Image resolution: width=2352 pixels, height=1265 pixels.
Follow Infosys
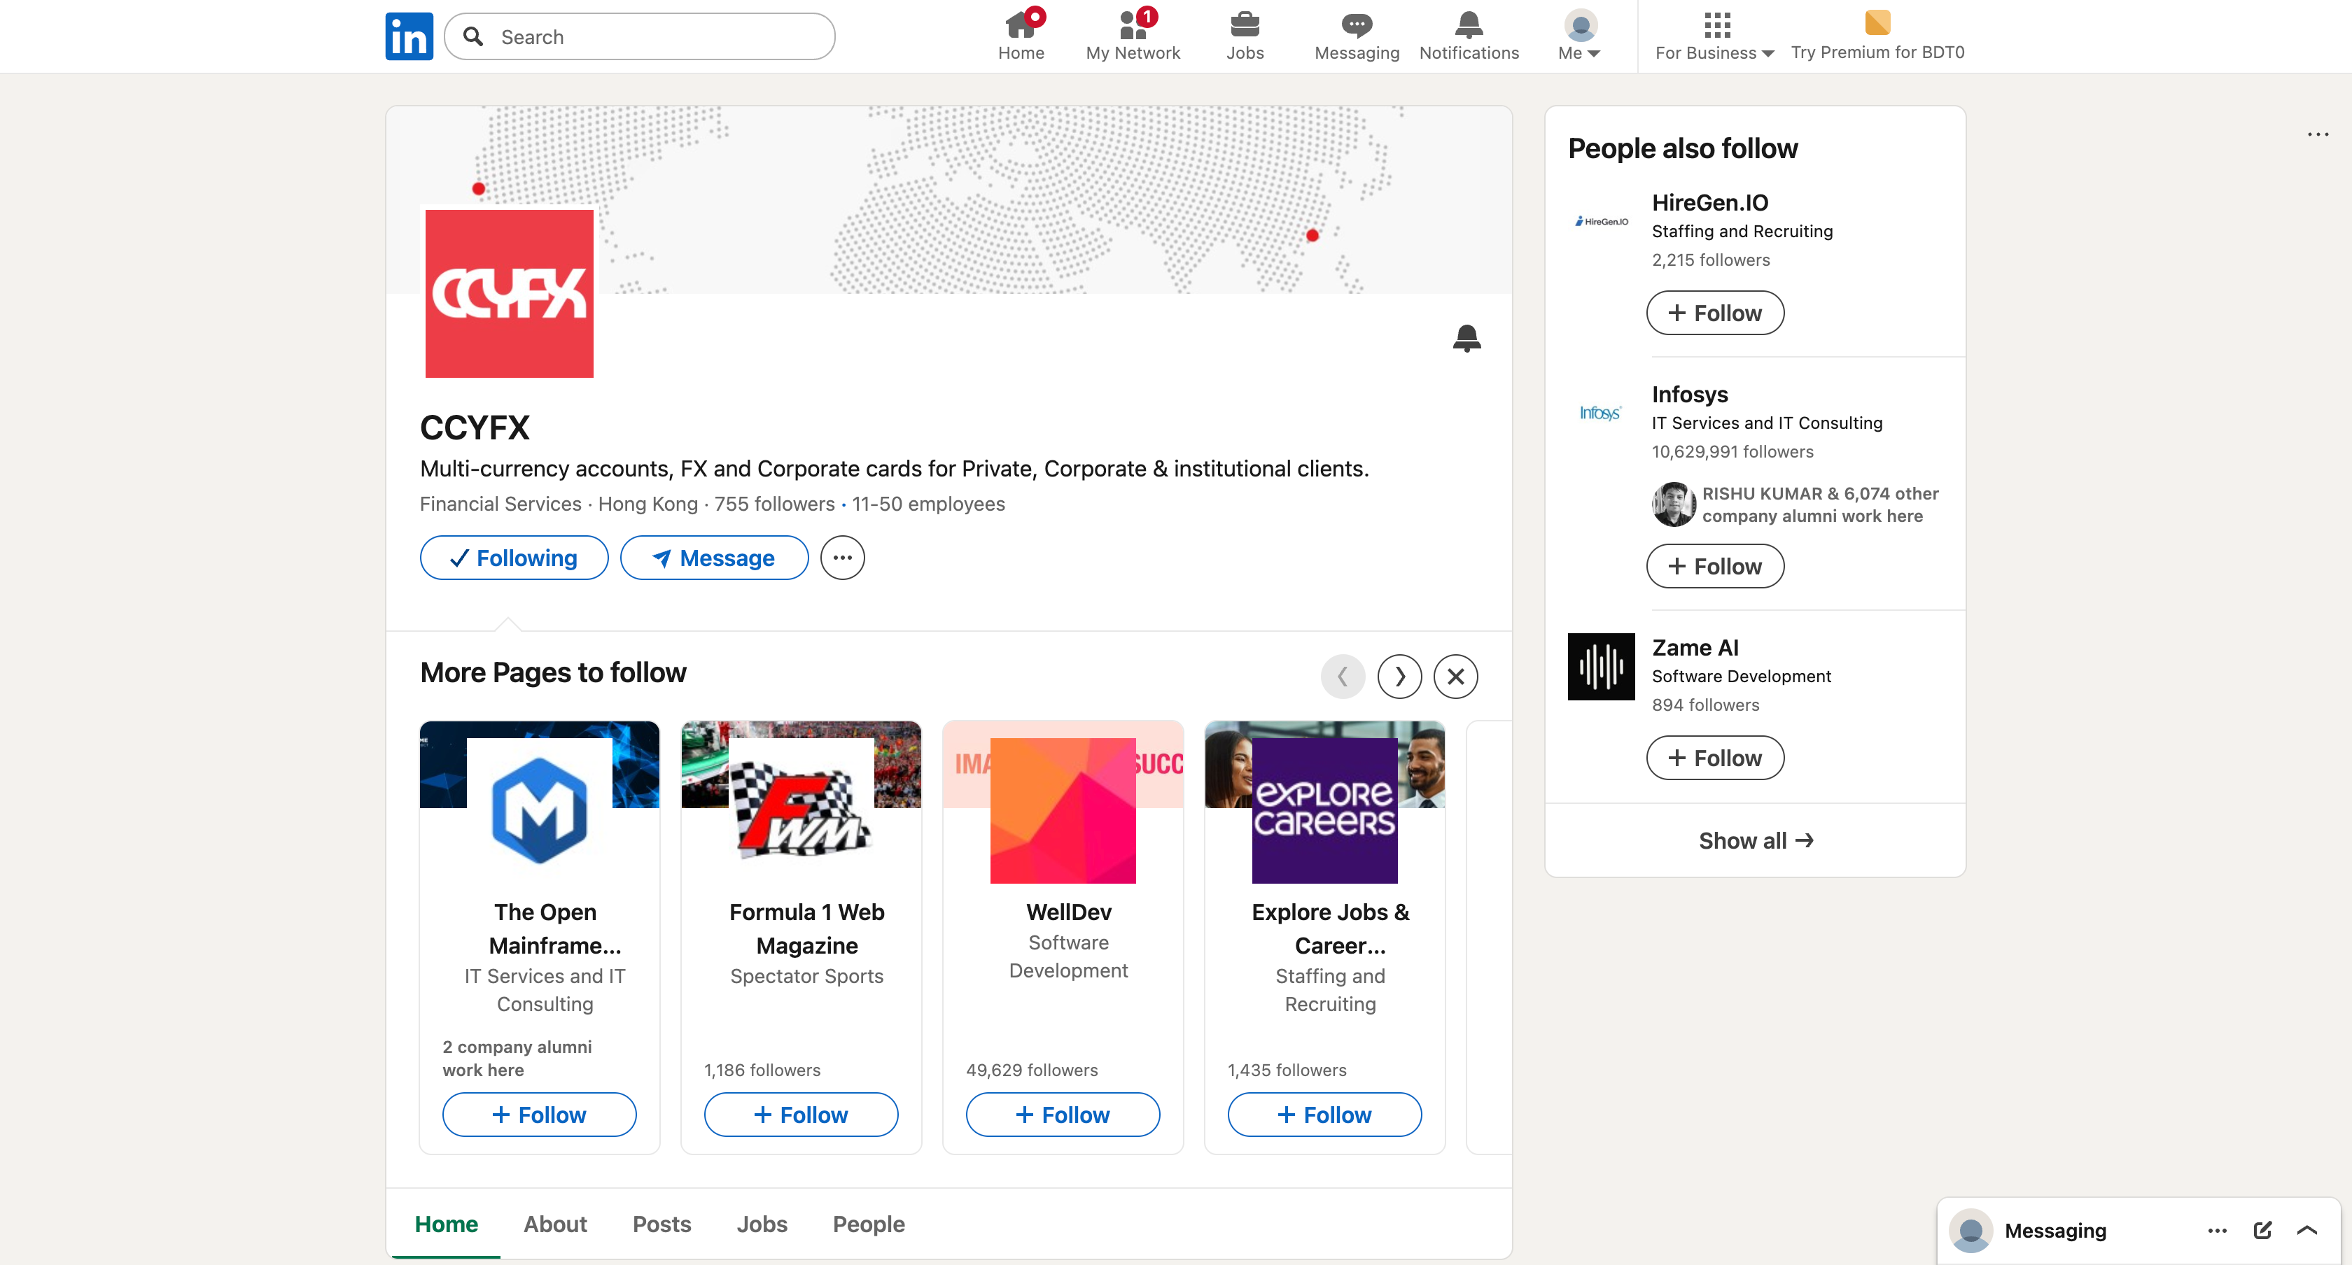[1715, 566]
